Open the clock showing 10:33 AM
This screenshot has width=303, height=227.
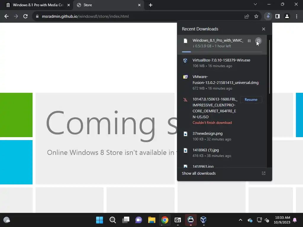click(282, 220)
